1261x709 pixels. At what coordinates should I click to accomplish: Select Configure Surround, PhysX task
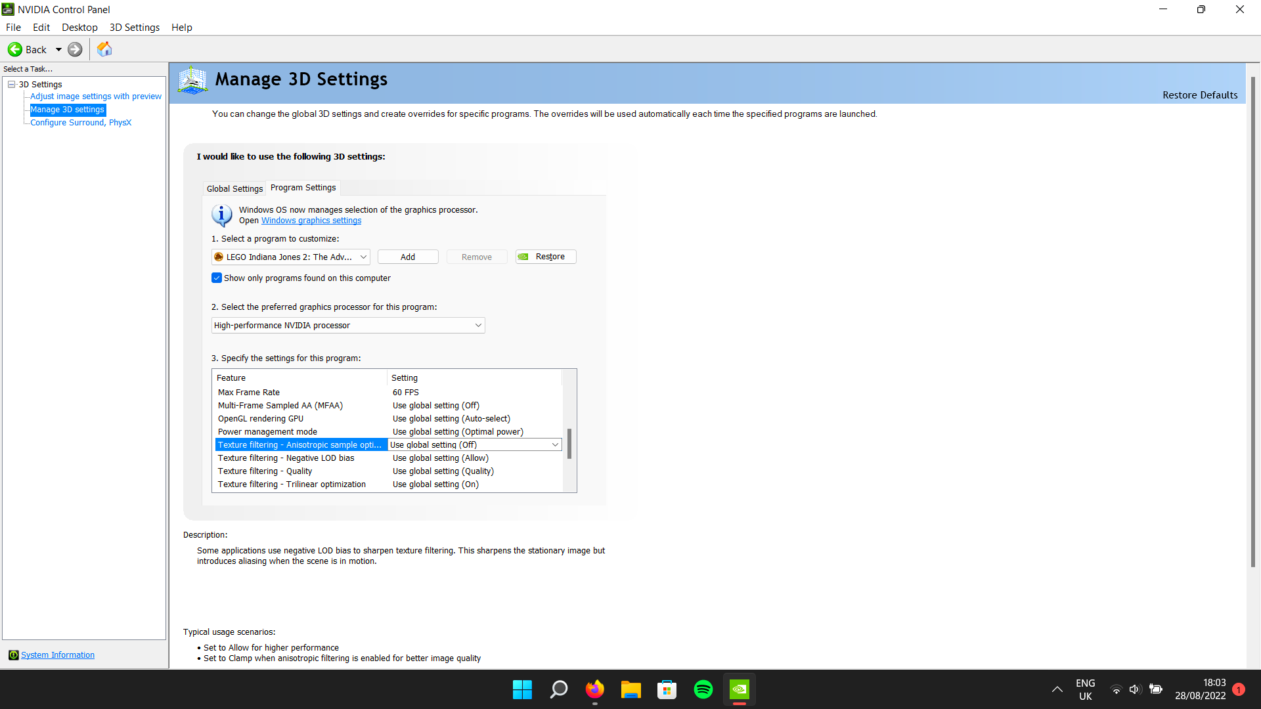81,123
